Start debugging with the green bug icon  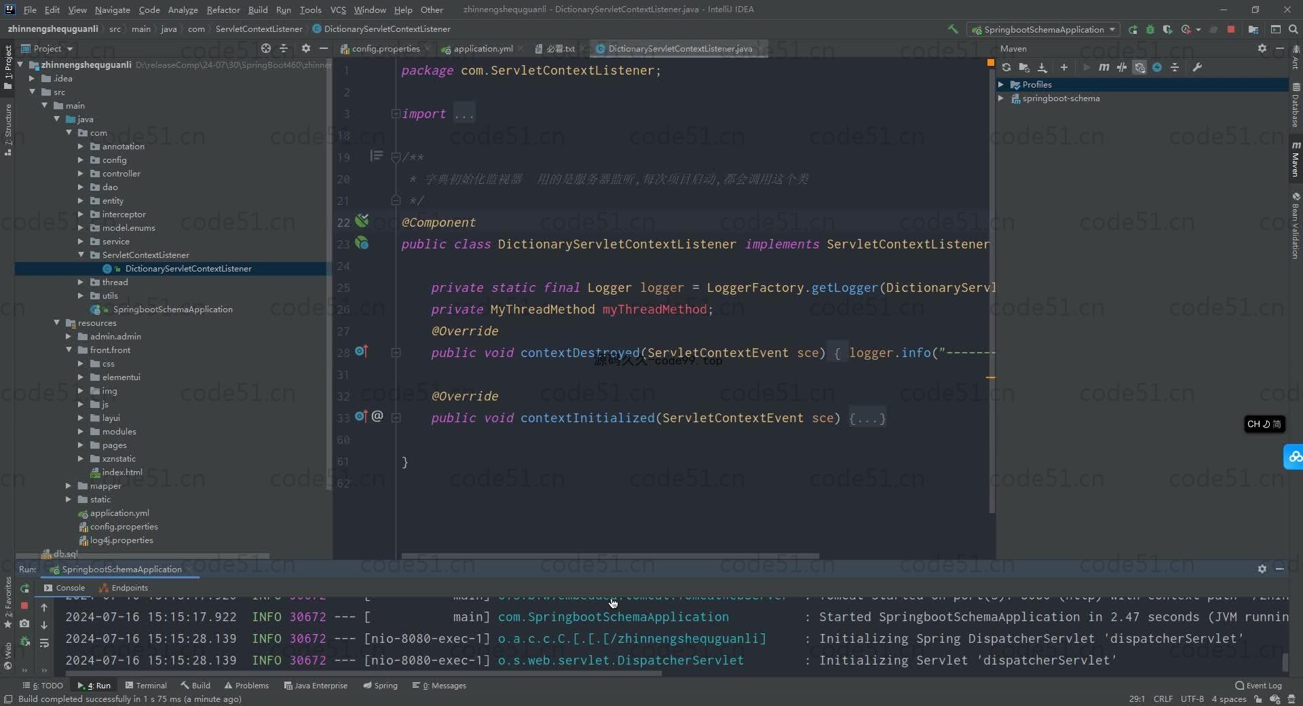tap(1150, 29)
